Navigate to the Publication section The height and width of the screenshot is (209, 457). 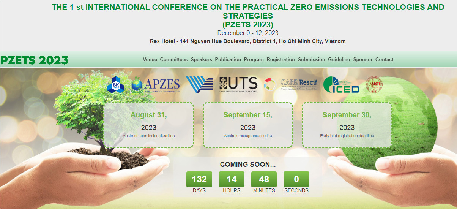pos(228,60)
